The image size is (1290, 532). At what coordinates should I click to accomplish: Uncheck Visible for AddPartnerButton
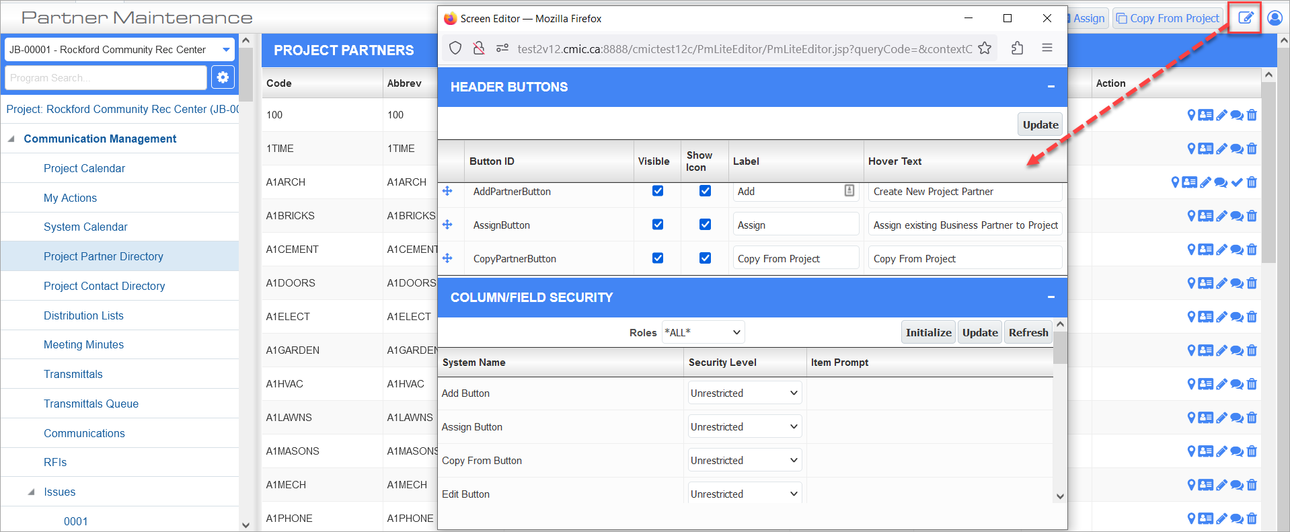tap(658, 191)
